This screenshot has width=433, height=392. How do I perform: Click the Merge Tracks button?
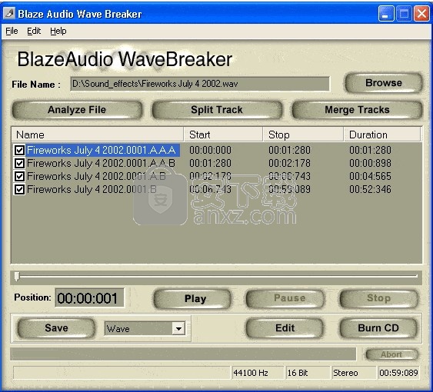[x=357, y=110]
